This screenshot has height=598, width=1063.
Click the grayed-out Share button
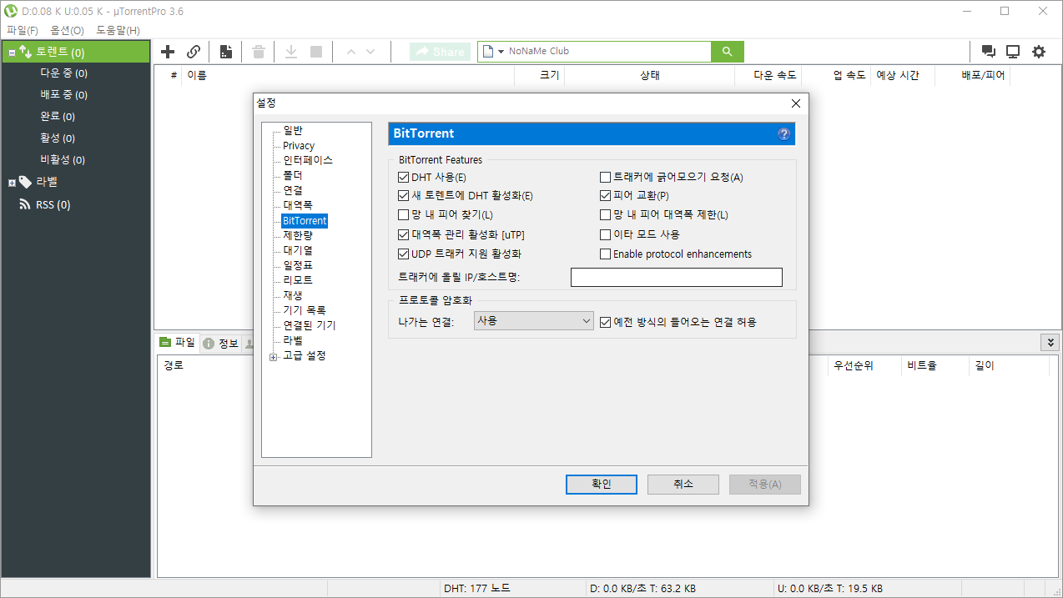click(440, 52)
